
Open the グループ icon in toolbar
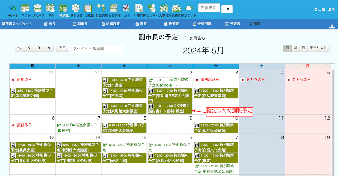(x=38, y=8)
